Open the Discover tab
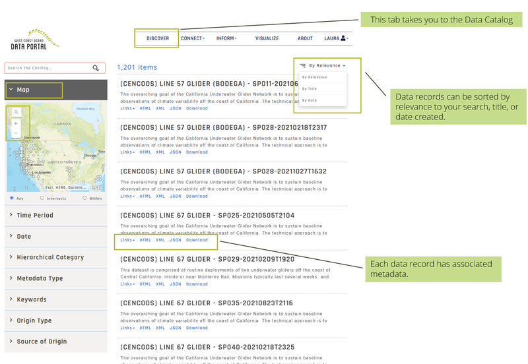The width and height of the screenshot is (528, 364). 158,38
